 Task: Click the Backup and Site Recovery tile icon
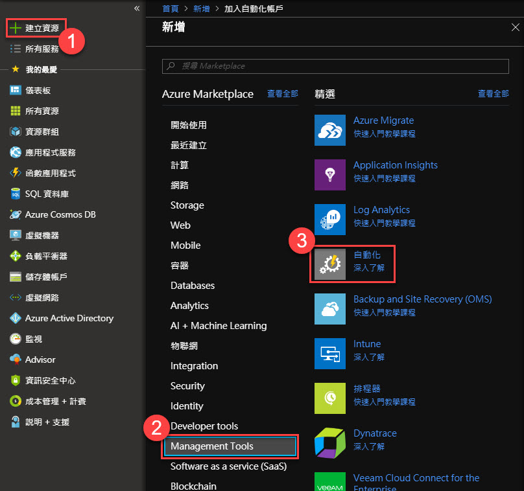[x=330, y=309]
